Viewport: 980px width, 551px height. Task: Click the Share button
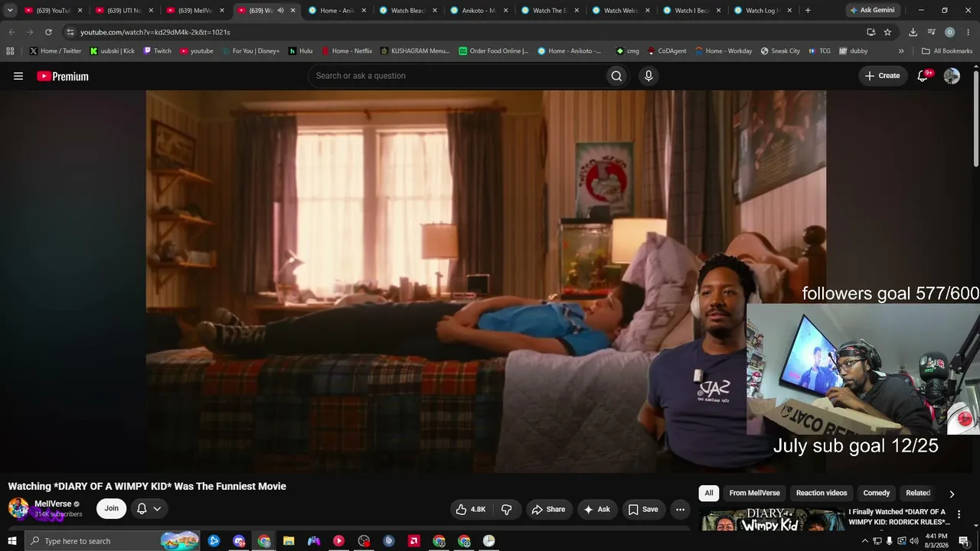pos(548,509)
